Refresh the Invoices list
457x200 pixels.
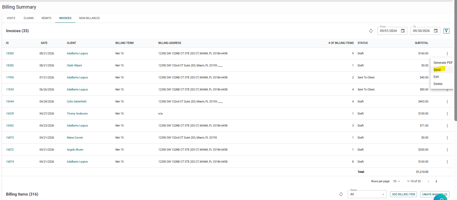(x=371, y=31)
